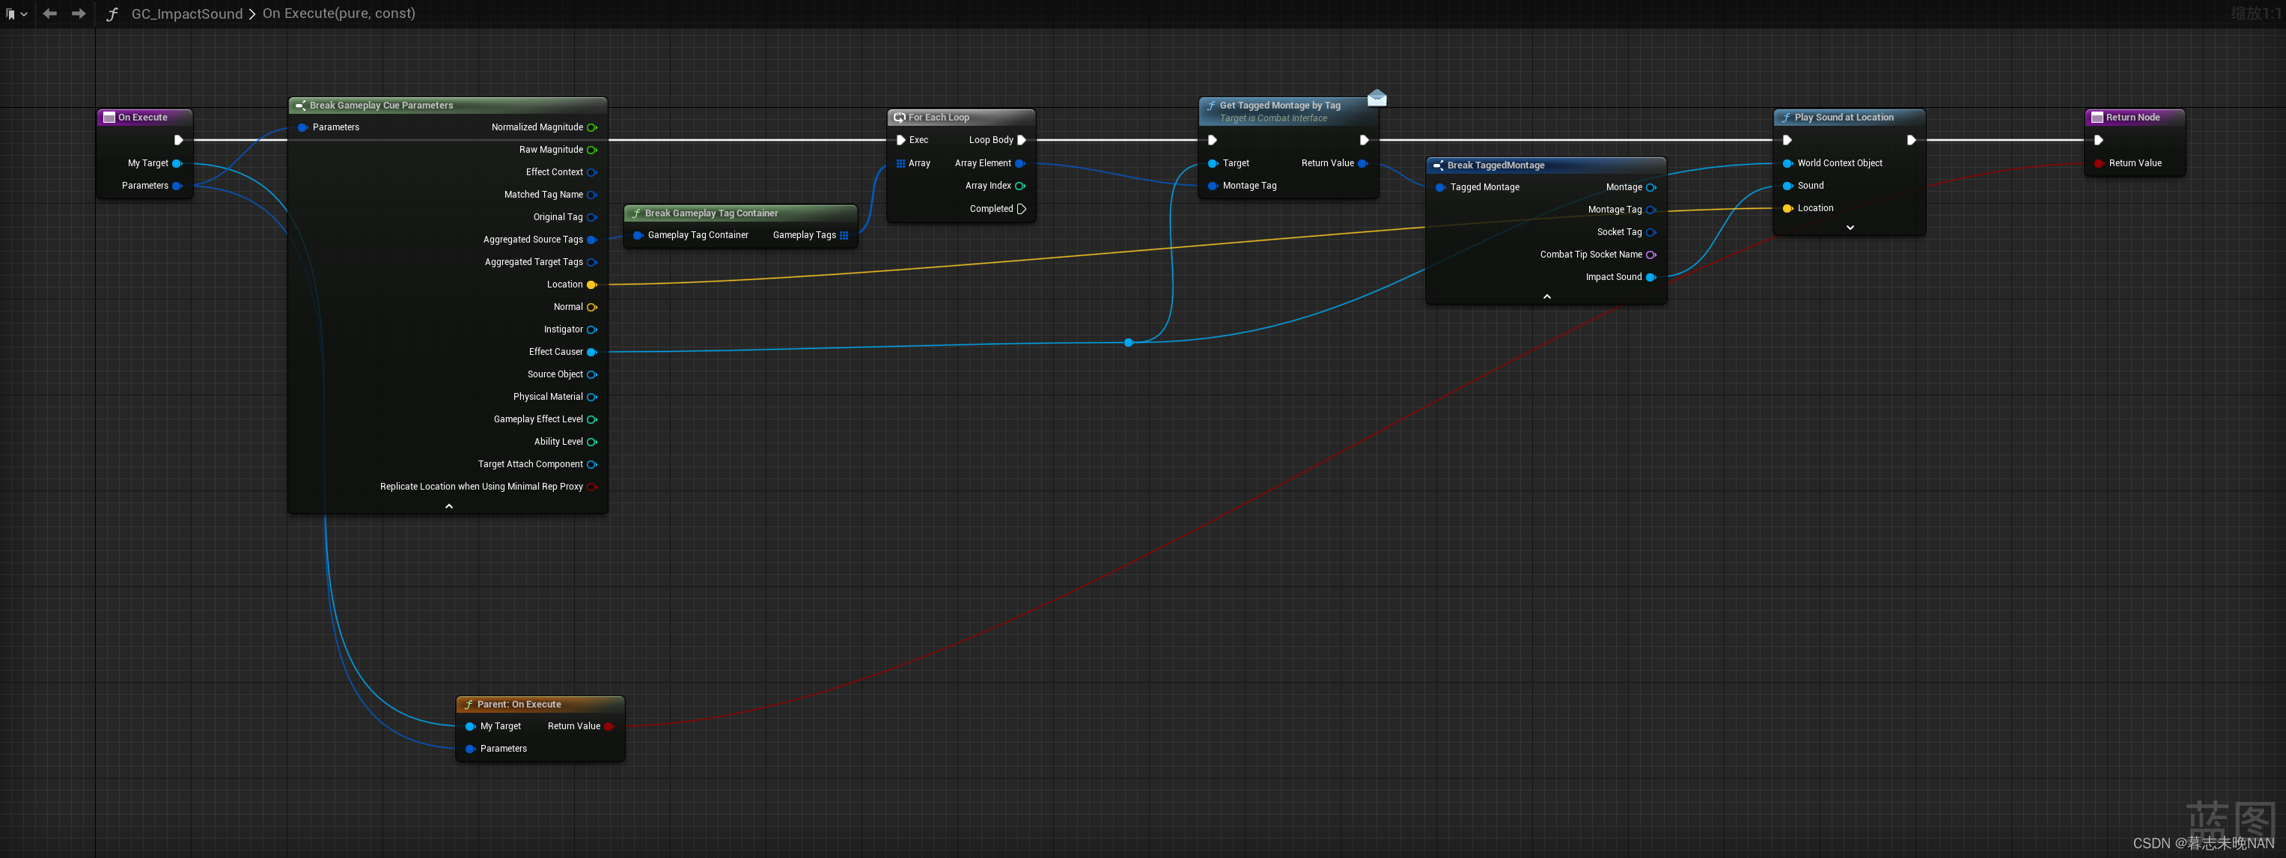The image size is (2286, 858).
Task: Click the Gameplay Tags array output pin
Action: pyautogui.click(x=844, y=235)
